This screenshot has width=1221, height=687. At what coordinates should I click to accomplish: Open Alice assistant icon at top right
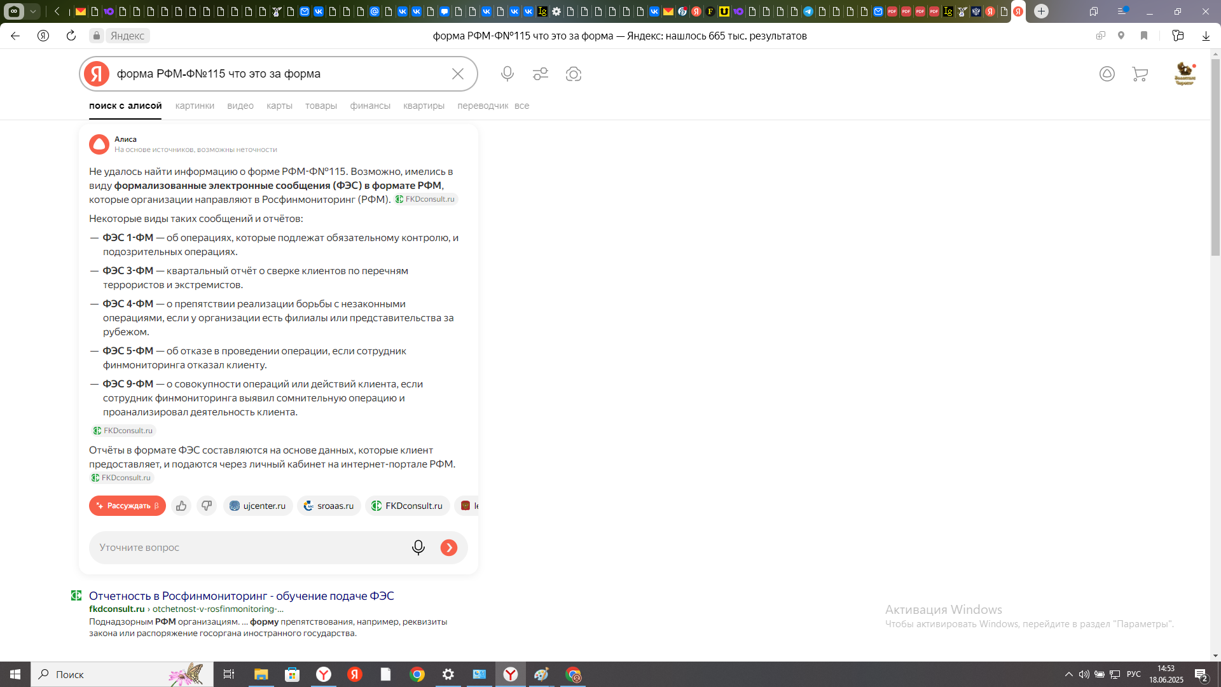click(x=1107, y=74)
